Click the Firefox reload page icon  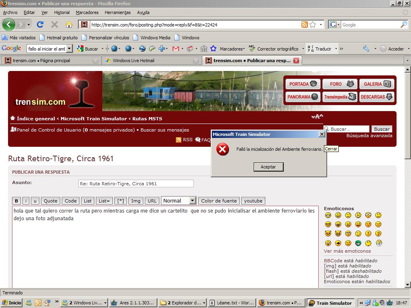[x=40, y=24]
